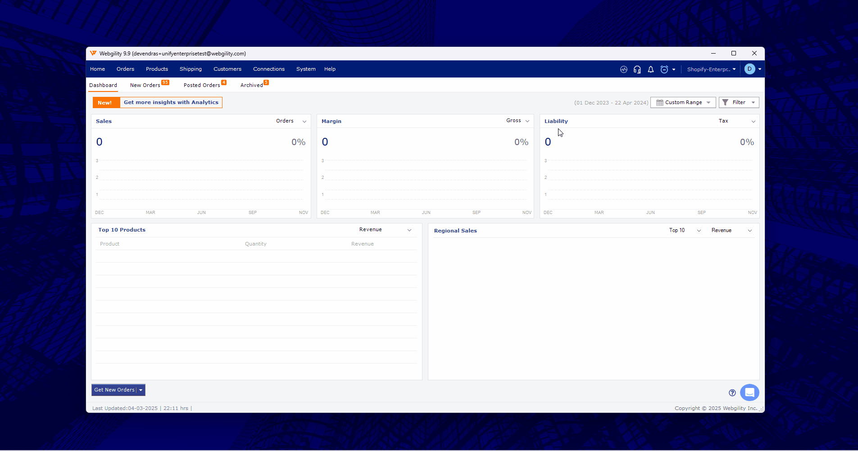Open the Filter dropdown

(739, 102)
